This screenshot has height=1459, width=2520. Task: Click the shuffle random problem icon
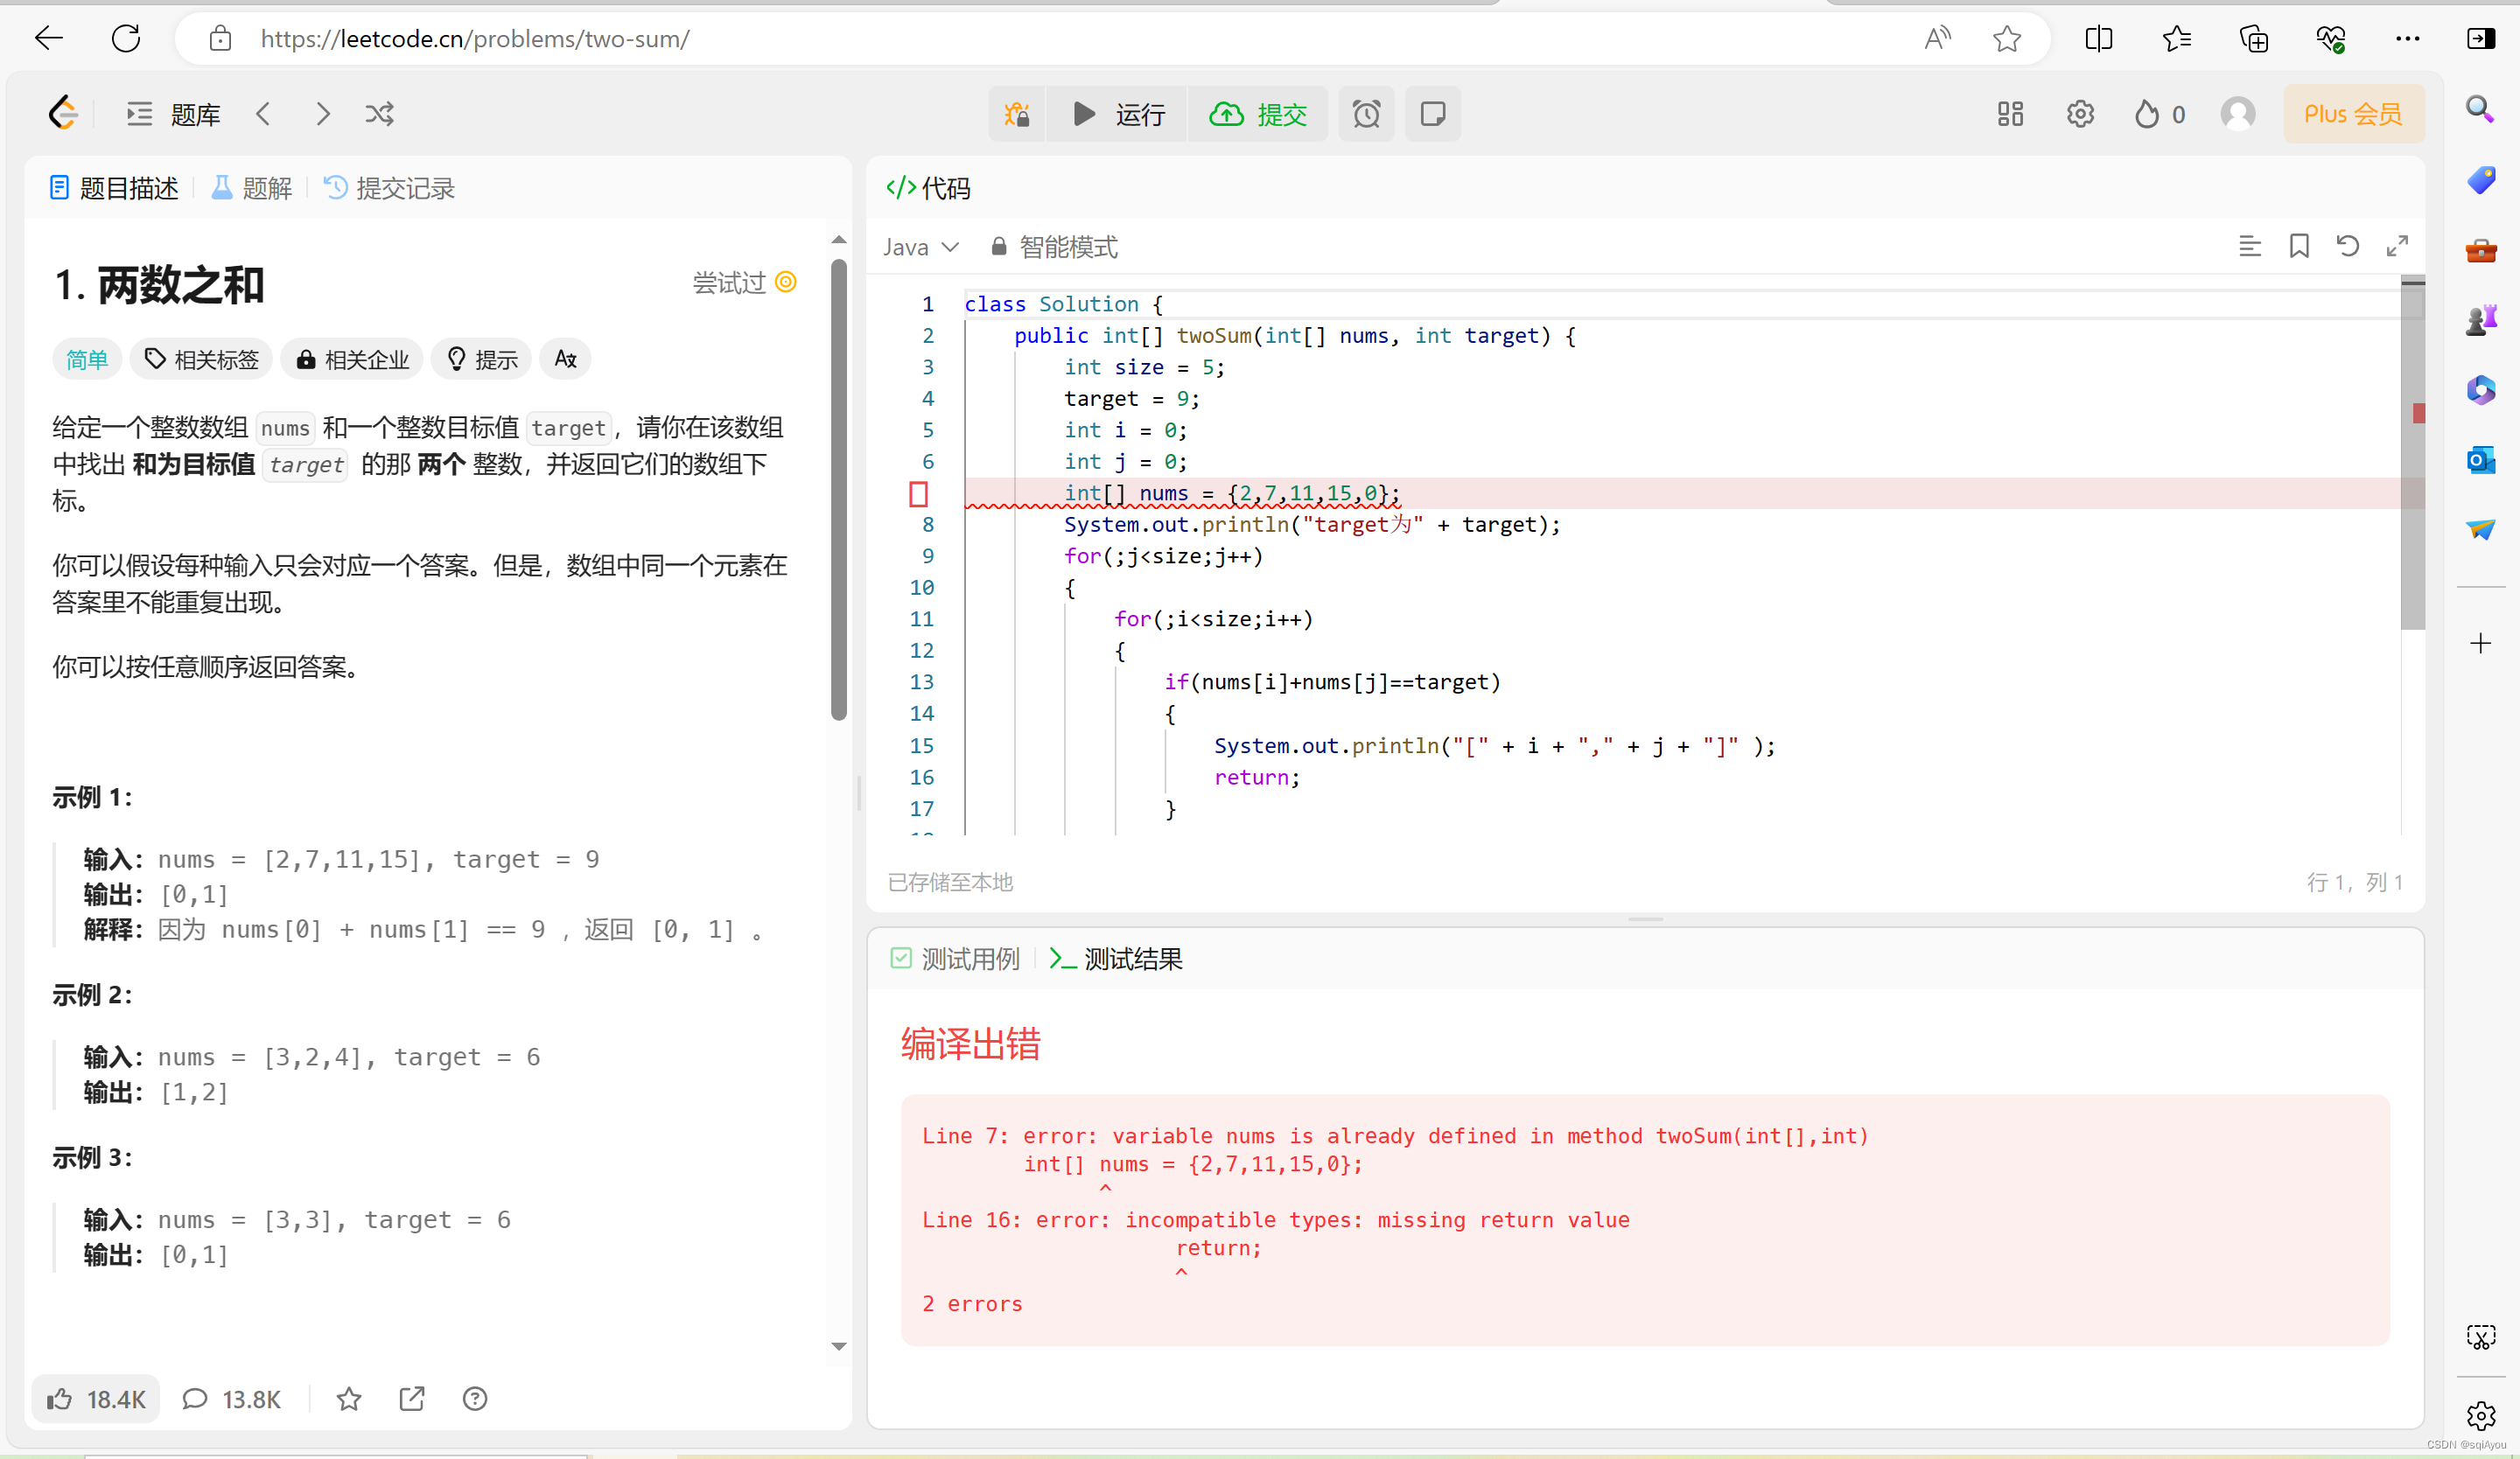(379, 114)
